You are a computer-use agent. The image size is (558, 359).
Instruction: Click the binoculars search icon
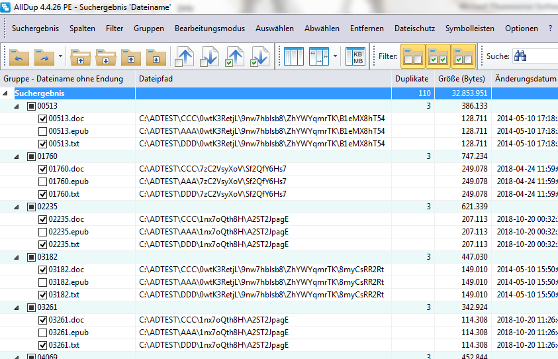[x=520, y=57]
